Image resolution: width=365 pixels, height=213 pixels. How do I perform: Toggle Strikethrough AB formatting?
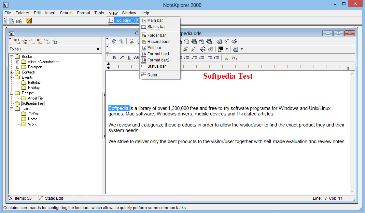coord(136,58)
